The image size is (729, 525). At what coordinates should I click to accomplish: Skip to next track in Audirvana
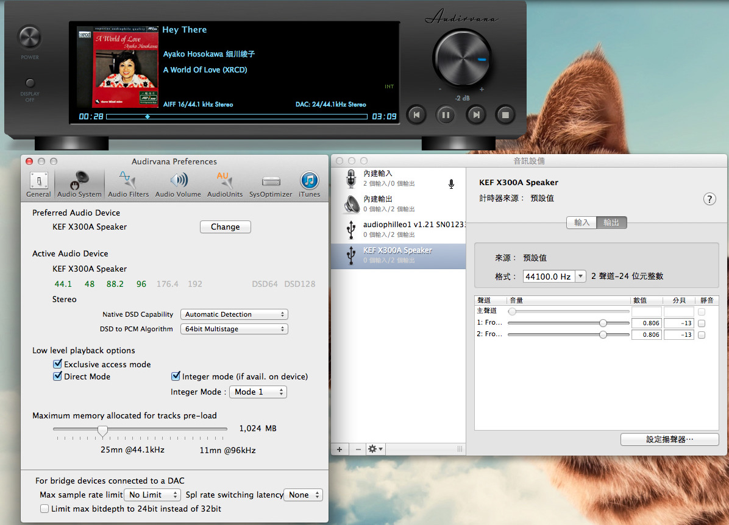476,115
